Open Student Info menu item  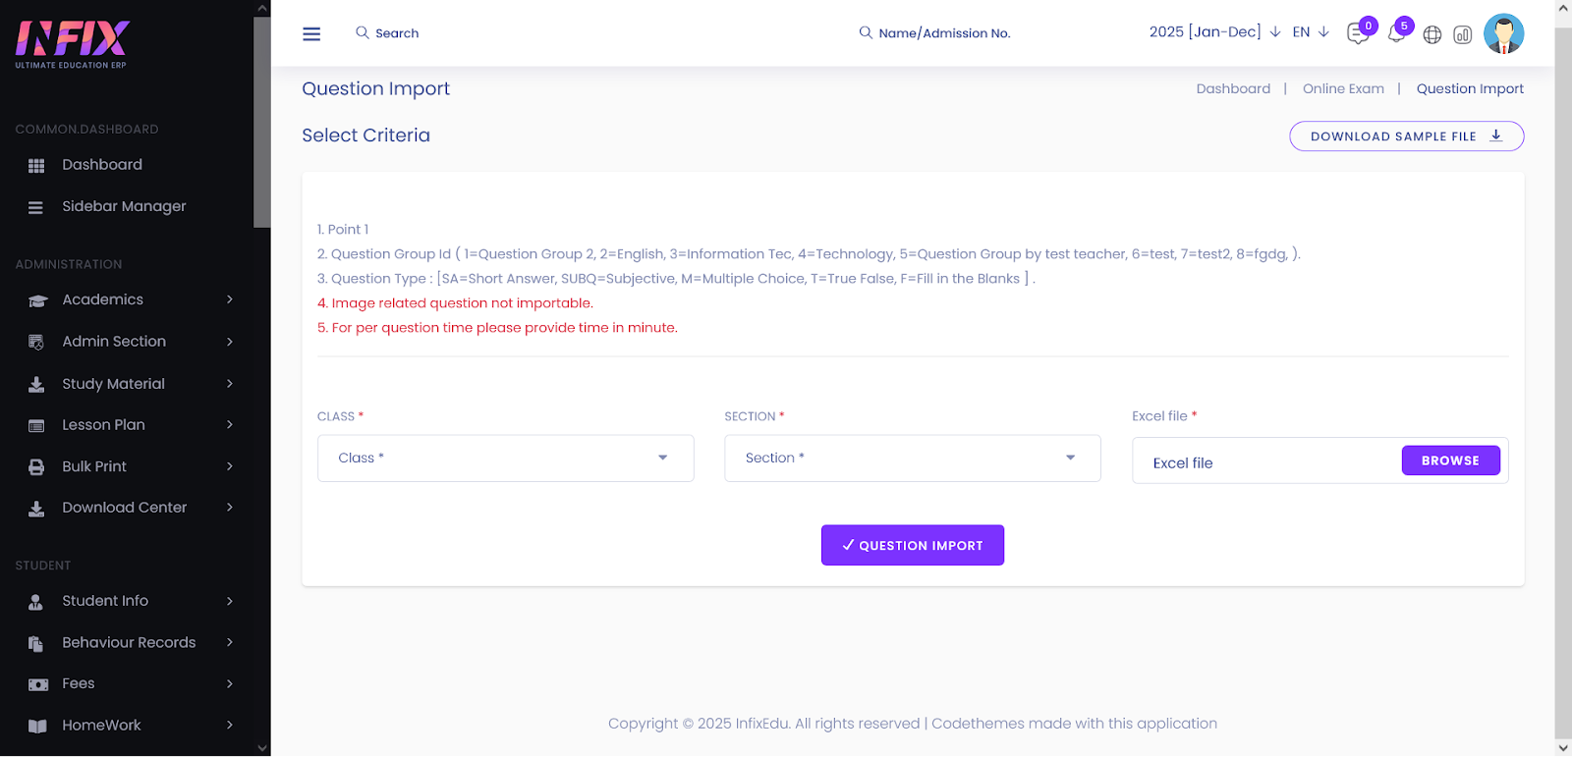pos(105,601)
